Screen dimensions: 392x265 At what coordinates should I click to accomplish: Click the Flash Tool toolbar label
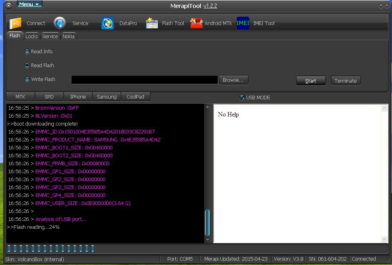point(173,23)
